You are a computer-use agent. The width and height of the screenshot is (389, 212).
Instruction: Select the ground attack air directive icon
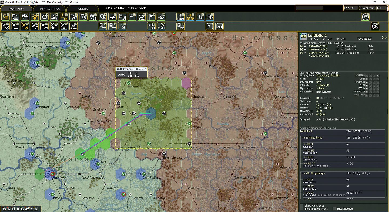pos(25,26)
